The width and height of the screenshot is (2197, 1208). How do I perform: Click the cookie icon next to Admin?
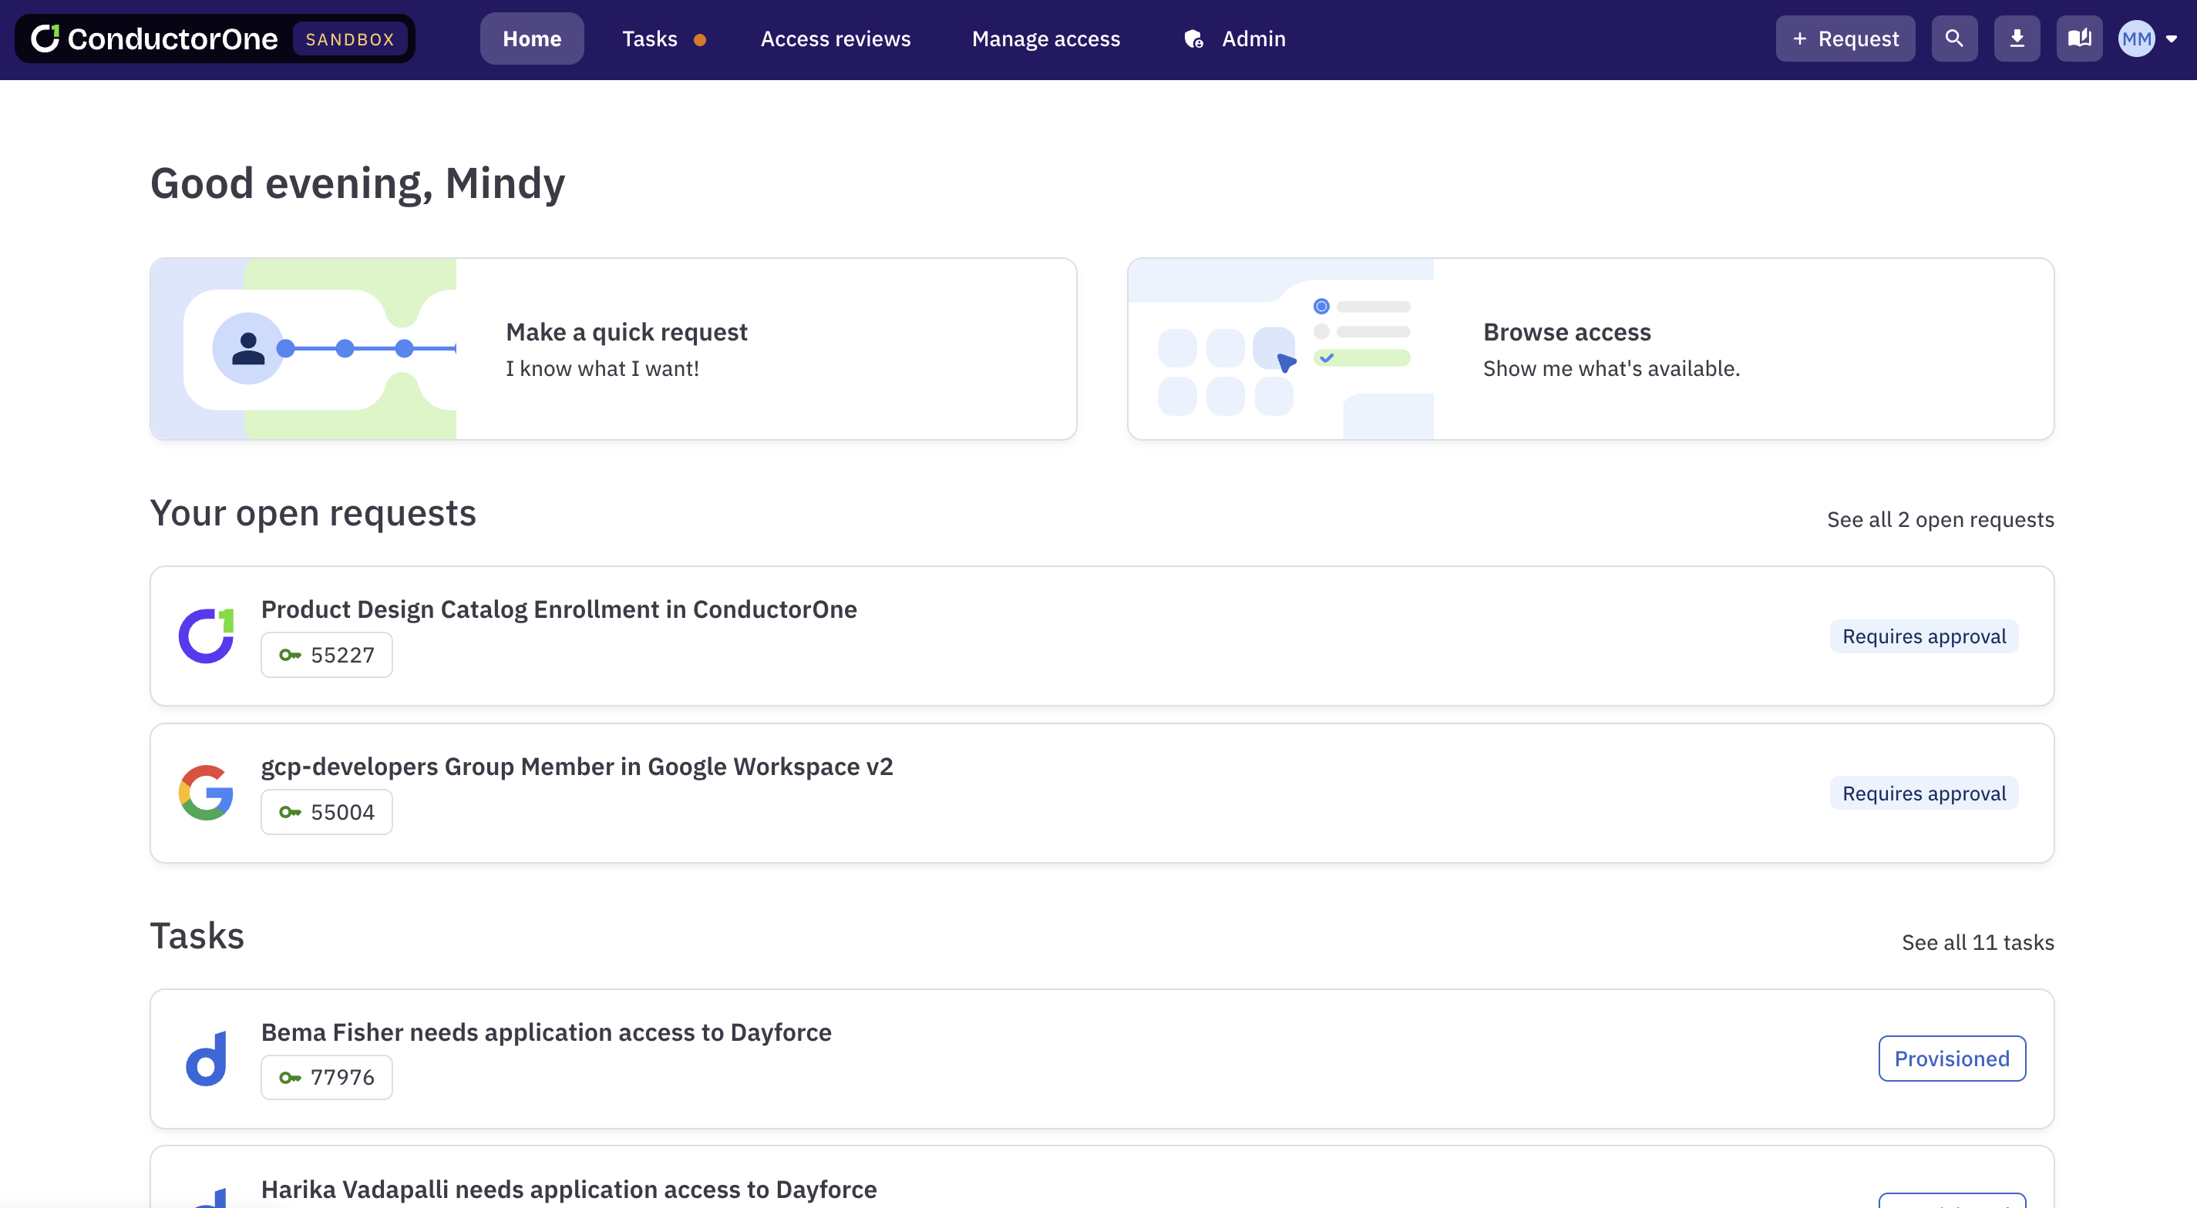(1193, 39)
